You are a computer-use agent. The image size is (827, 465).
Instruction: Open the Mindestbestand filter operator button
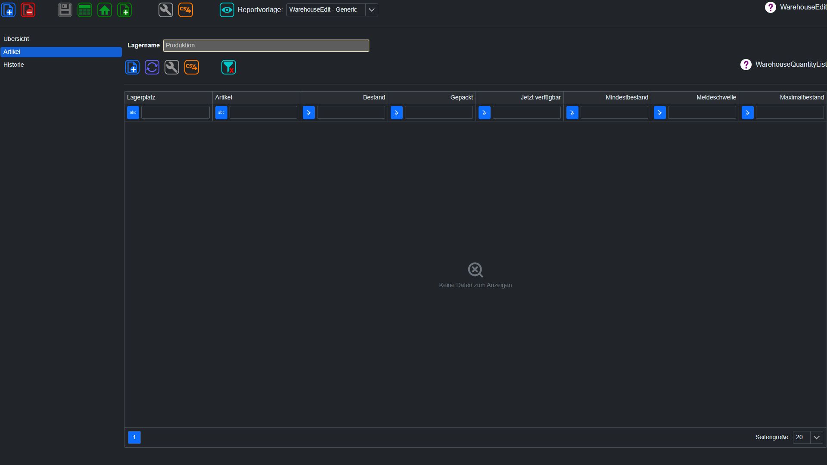(572, 112)
